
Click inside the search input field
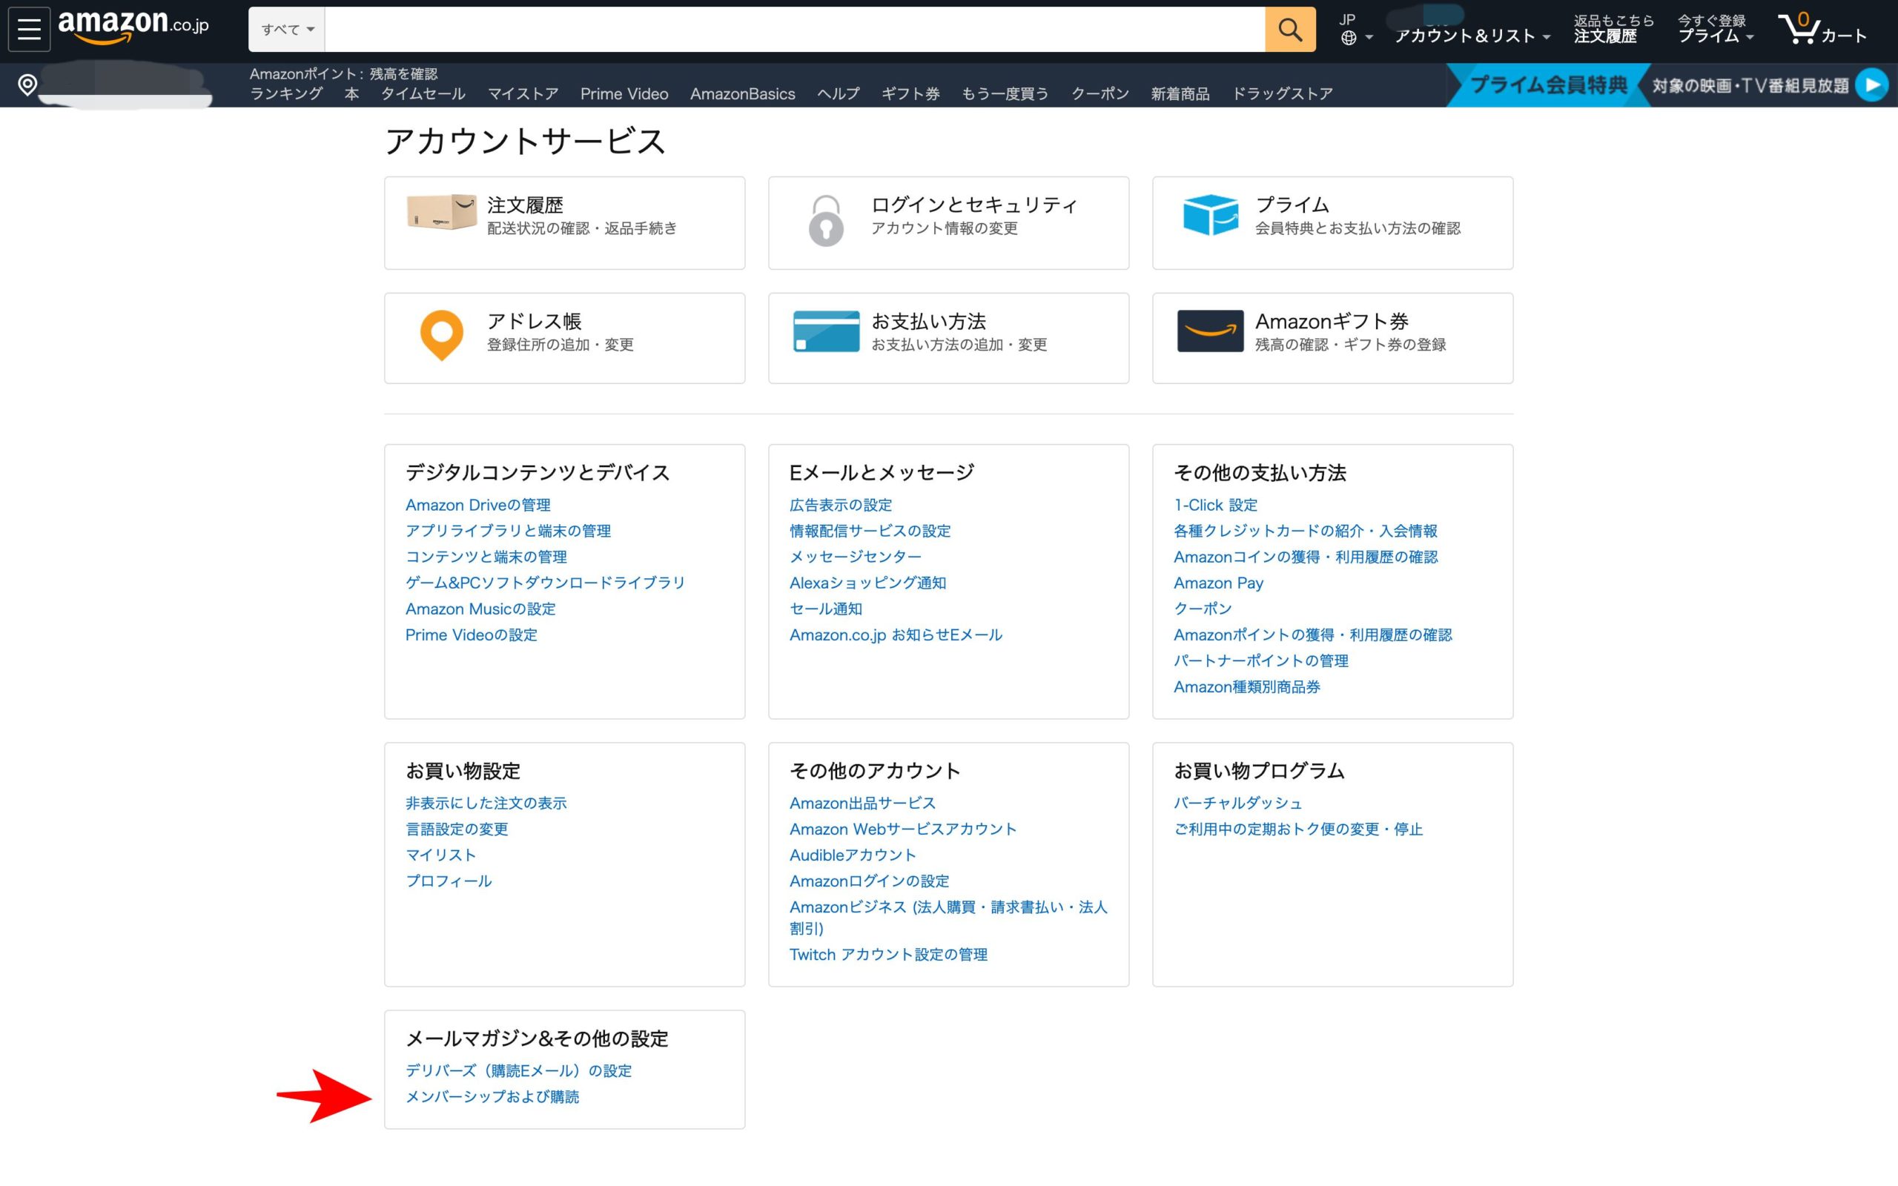pos(784,29)
